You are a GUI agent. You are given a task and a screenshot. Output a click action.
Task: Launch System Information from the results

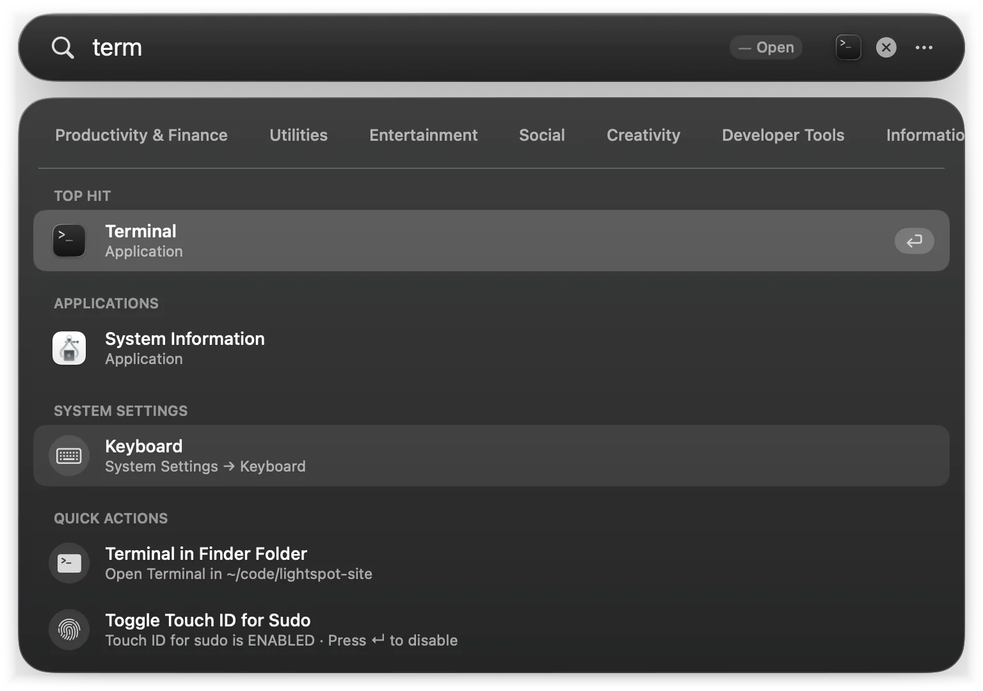point(491,348)
